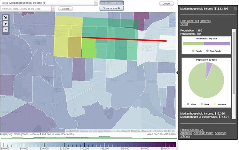The height and width of the screenshot is (150, 239).
Task: Click the Non-Family legend dot
Action: [x=207, y=51]
